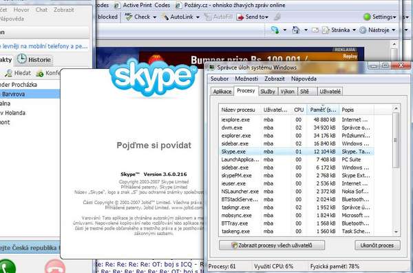Viewport: 413px width, 273px height.
Task: Open the Historie tab in Skype
Action: click(x=34, y=59)
